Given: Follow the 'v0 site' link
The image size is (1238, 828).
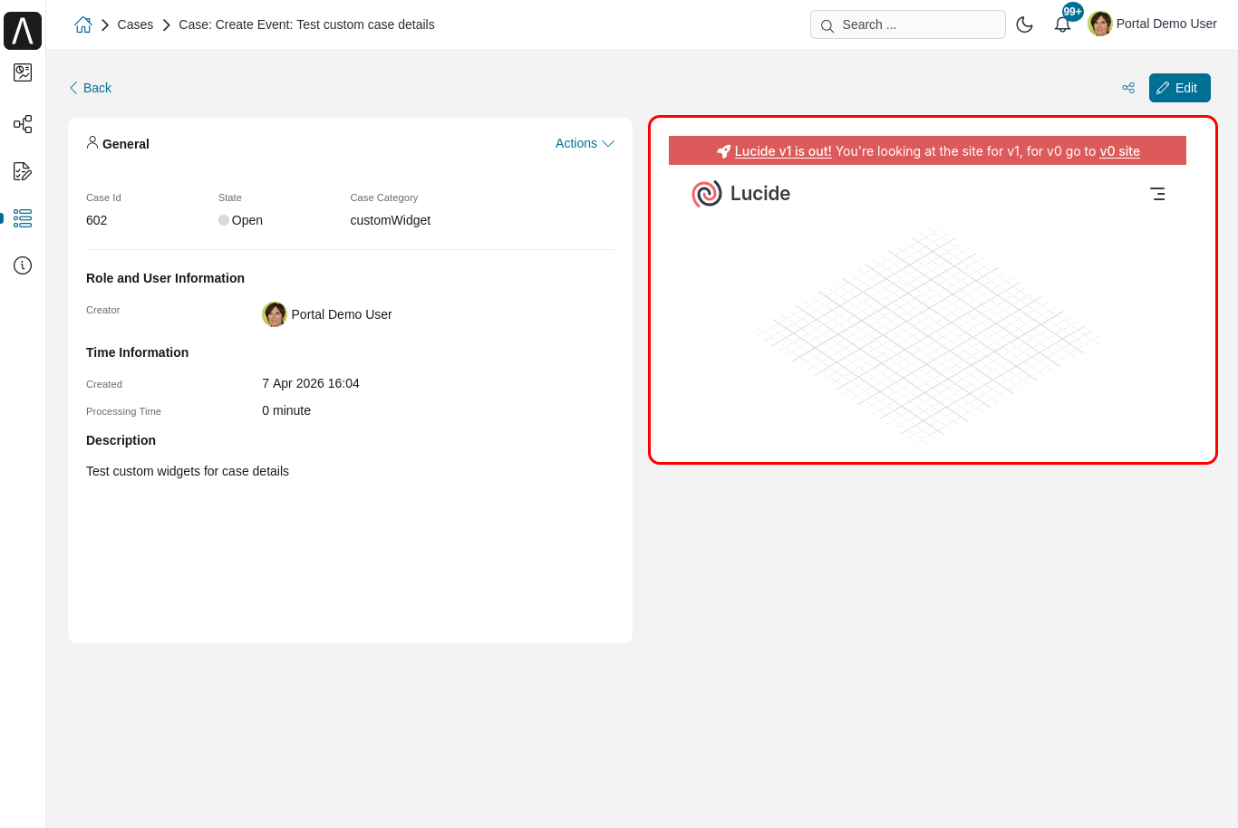Looking at the screenshot, I should [x=1120, y=151].
